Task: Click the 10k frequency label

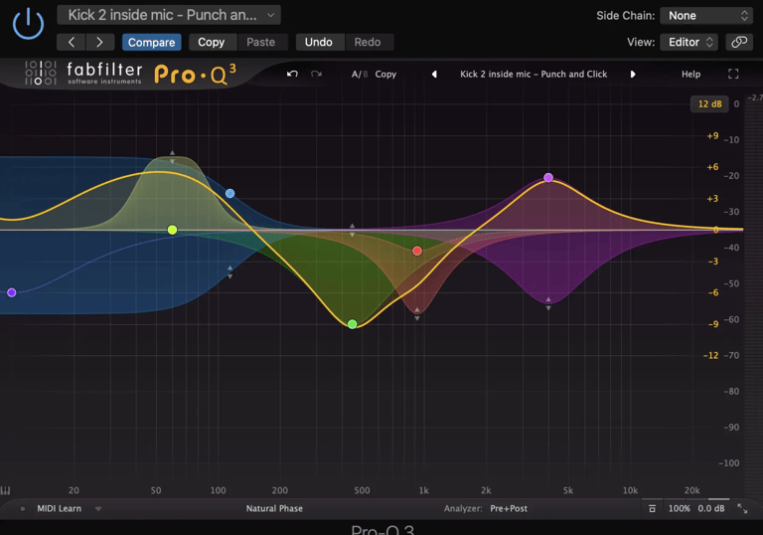Action: (x=630, y=490)
